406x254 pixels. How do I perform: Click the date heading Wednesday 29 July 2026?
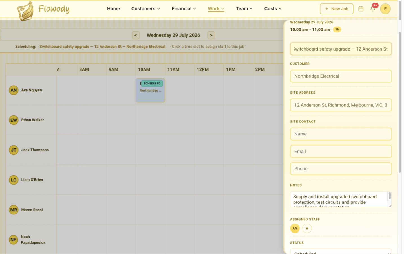point(173,35)
